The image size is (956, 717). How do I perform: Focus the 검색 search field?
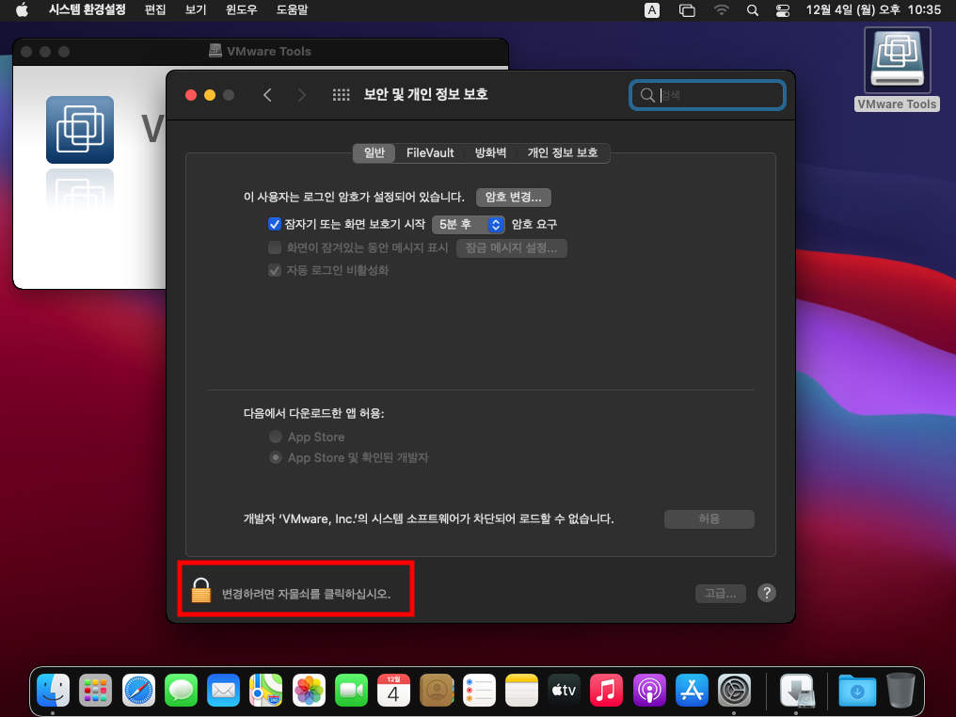708,95
